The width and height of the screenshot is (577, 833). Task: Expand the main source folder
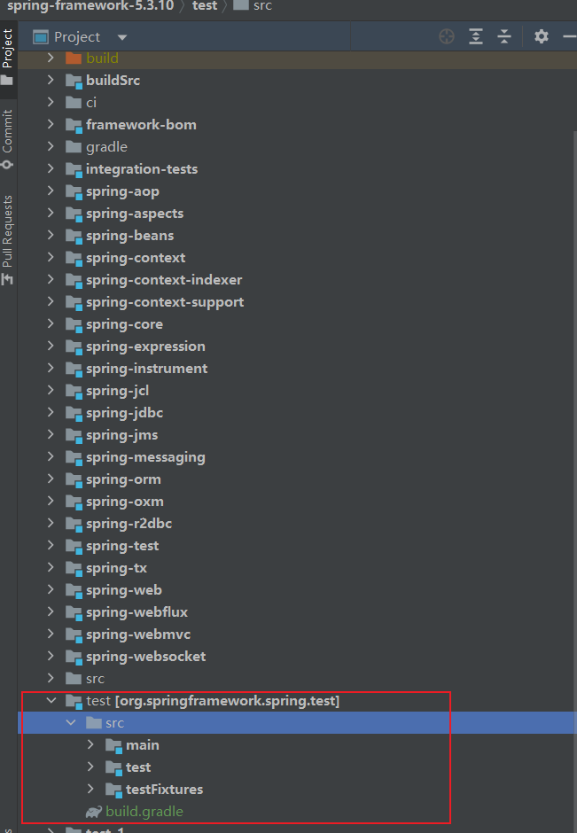(91, 745)
